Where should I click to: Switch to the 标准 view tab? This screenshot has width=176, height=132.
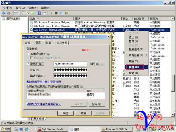(x=42, y=119)
